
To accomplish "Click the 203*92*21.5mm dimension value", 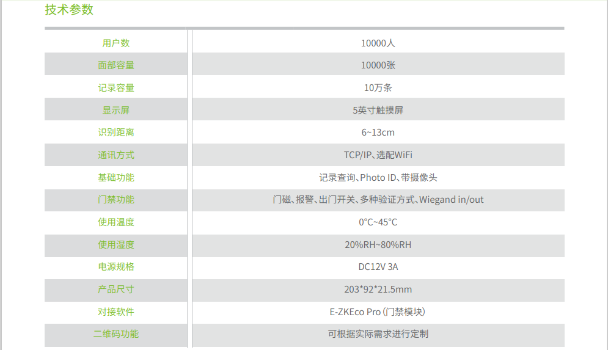I will [378, 289].
